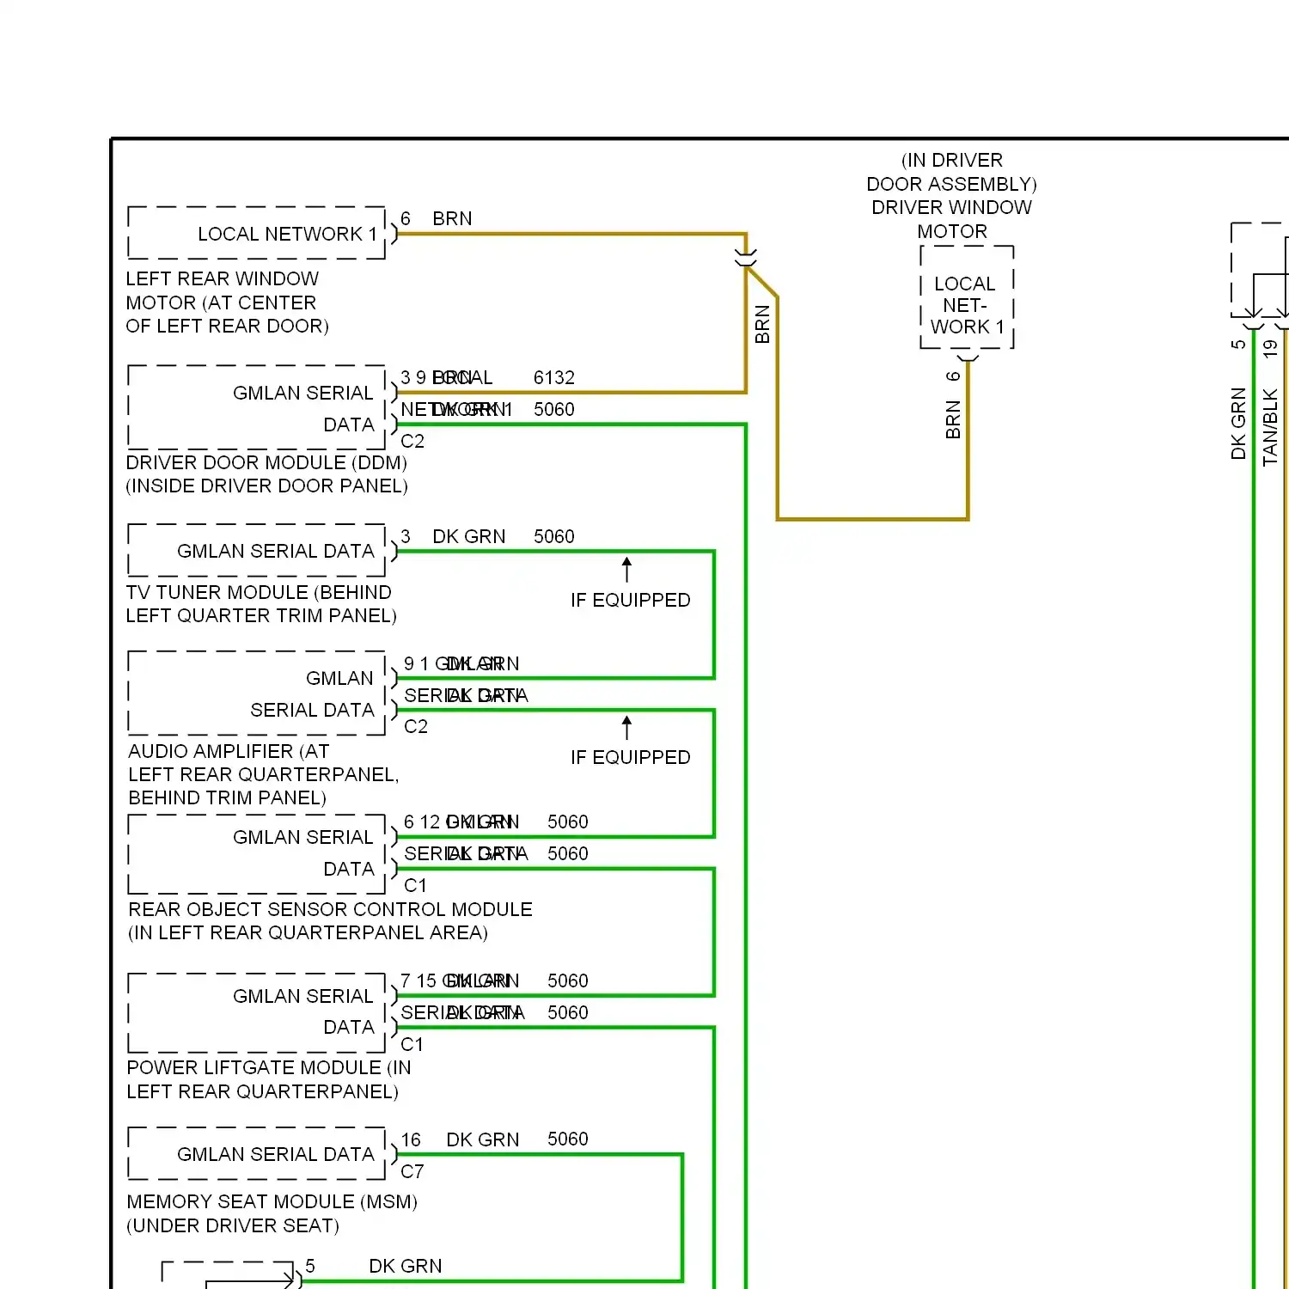Click the GMLAN SERIAL DATA box of TV Tuner Module
The width and height of the screenshot is (1289, 1289).
257,550
